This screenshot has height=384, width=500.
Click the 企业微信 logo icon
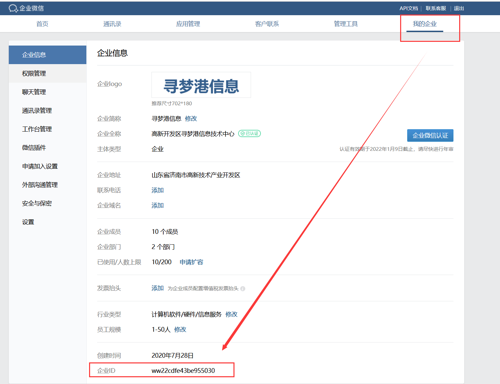[13, 8]
